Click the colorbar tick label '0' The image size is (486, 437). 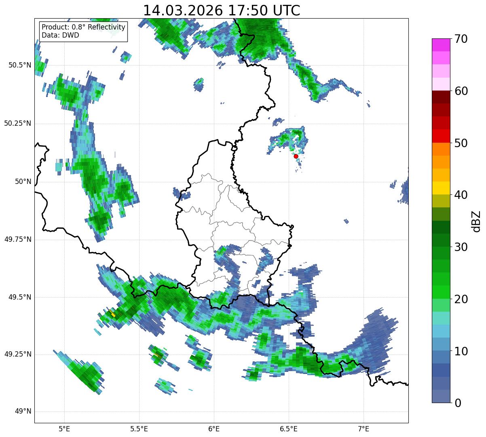point(457,403)
